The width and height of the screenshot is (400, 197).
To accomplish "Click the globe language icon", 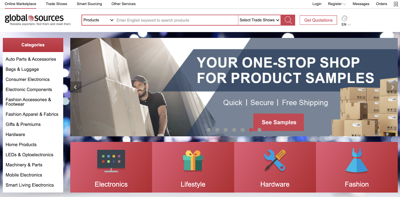I will point(344,18).
